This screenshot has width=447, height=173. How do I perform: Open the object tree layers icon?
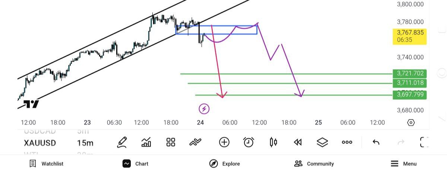tap(322, 142)
